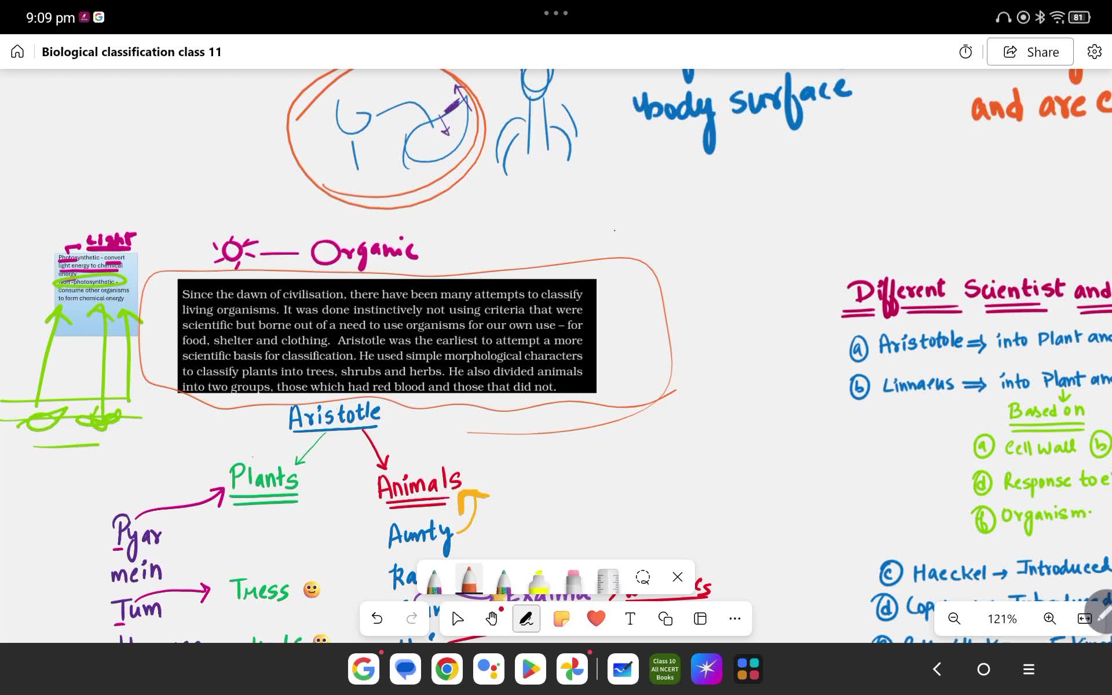
Task: Open the timer tool
Action: pos(965,52)
